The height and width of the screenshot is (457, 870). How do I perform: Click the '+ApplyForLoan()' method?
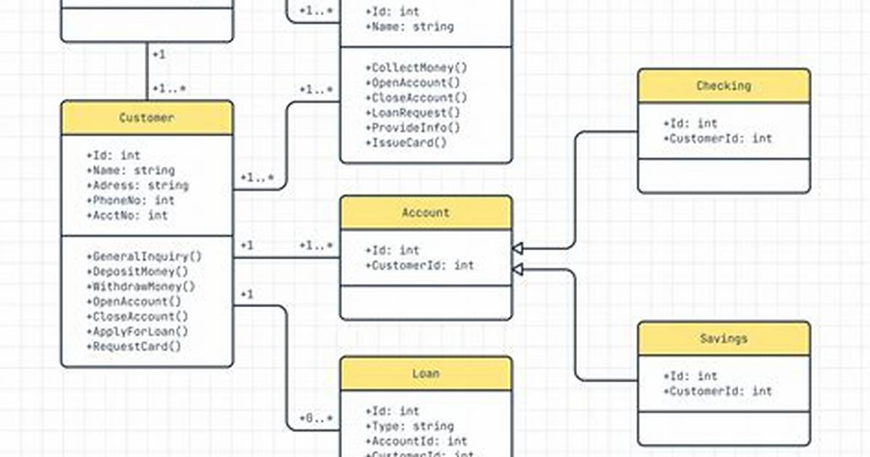coord(137,332)
